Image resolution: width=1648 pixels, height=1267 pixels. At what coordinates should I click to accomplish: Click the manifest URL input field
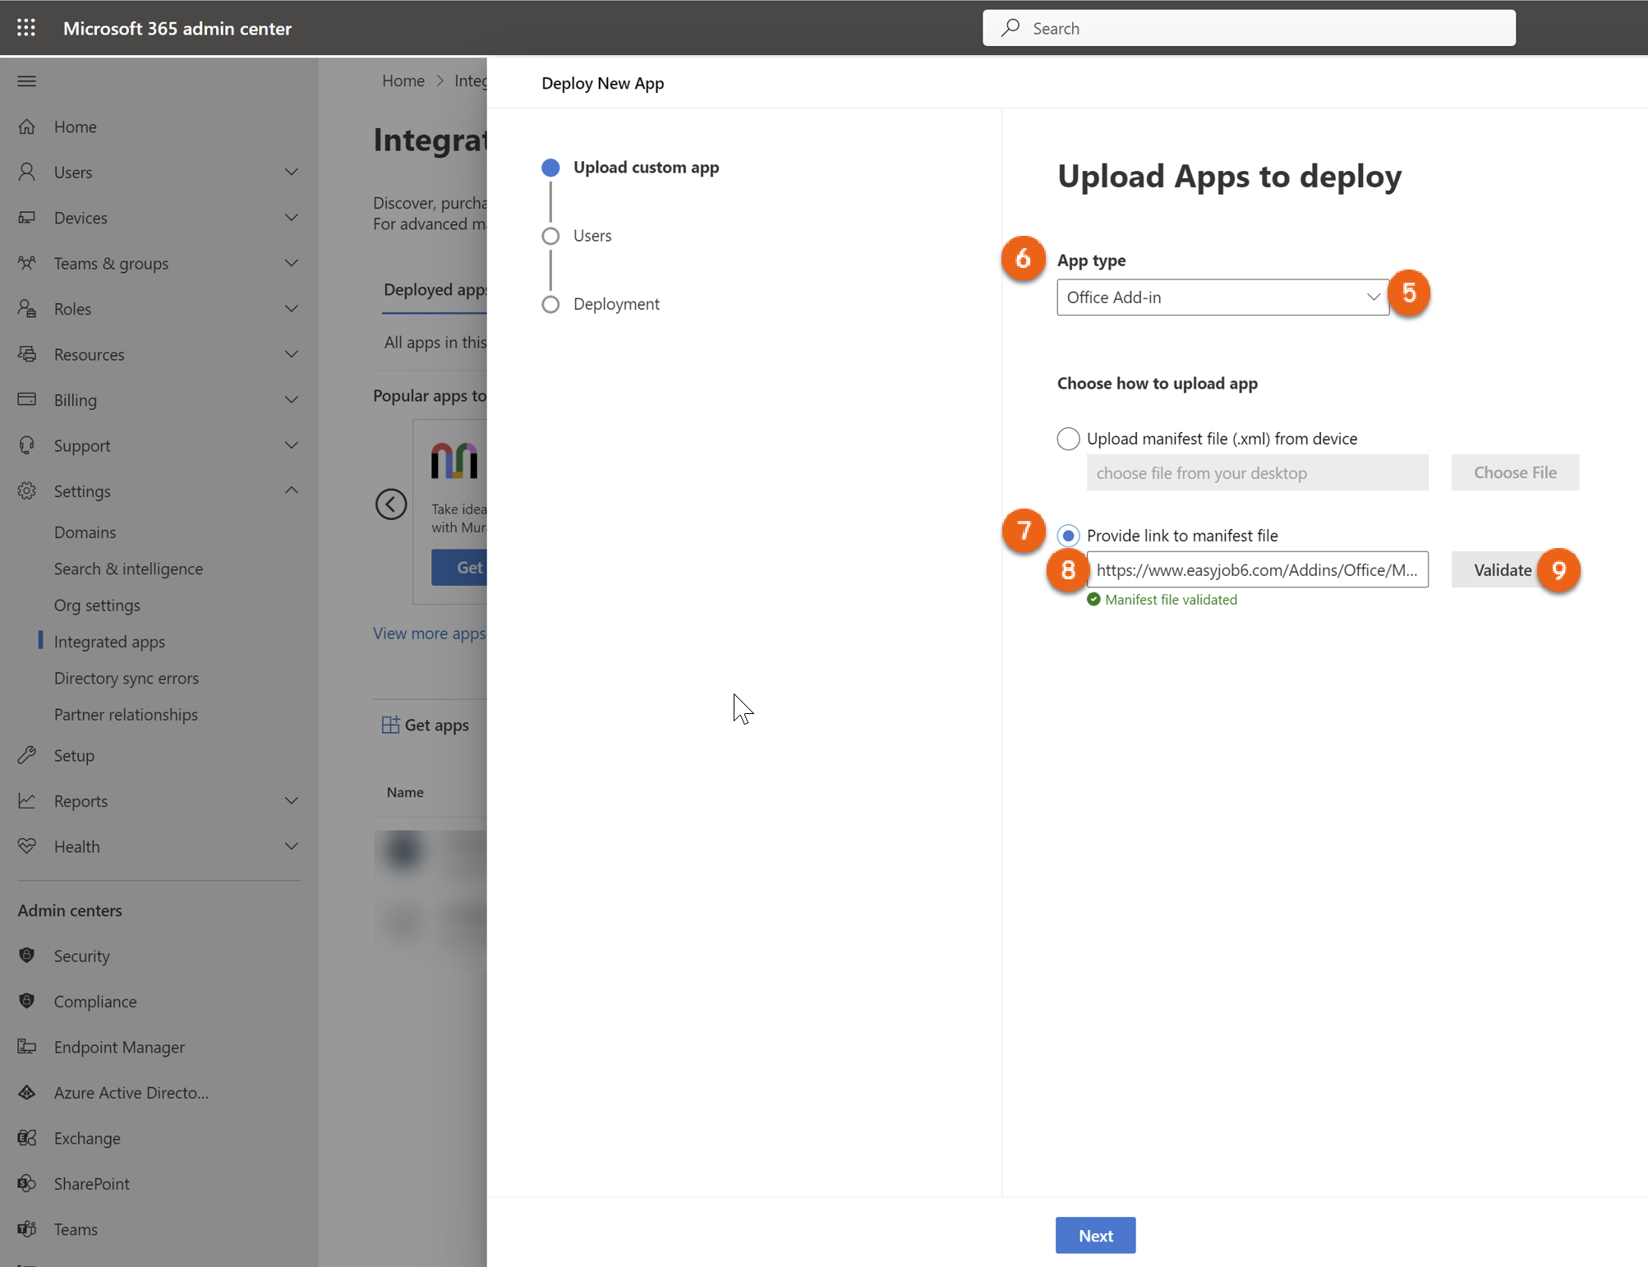pos(1256,569)
